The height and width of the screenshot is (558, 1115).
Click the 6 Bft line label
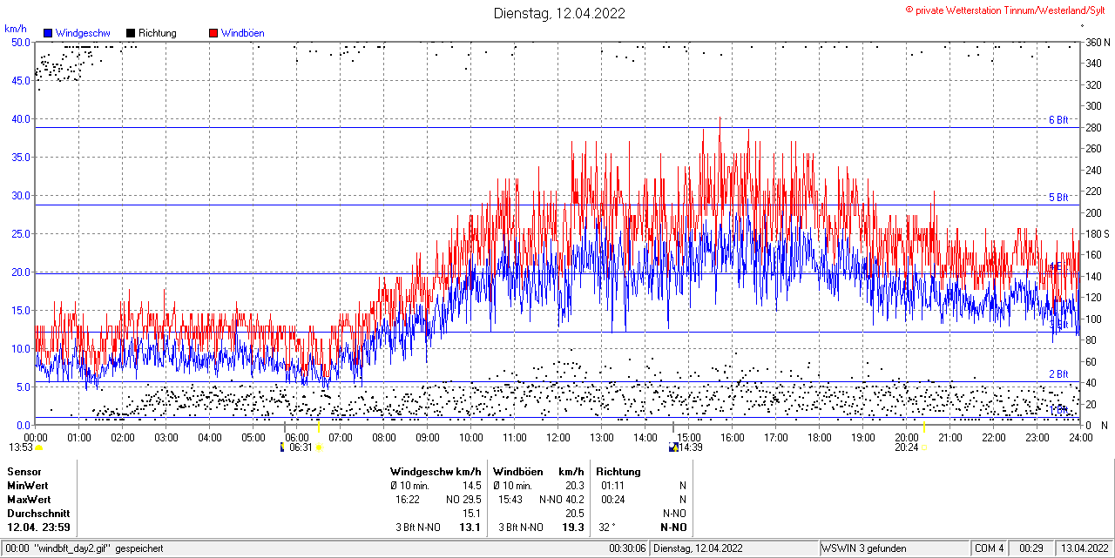(1058, 120)
